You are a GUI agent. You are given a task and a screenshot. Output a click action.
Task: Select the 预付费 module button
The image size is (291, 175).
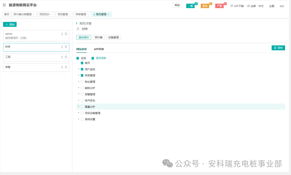pos(99,37)
